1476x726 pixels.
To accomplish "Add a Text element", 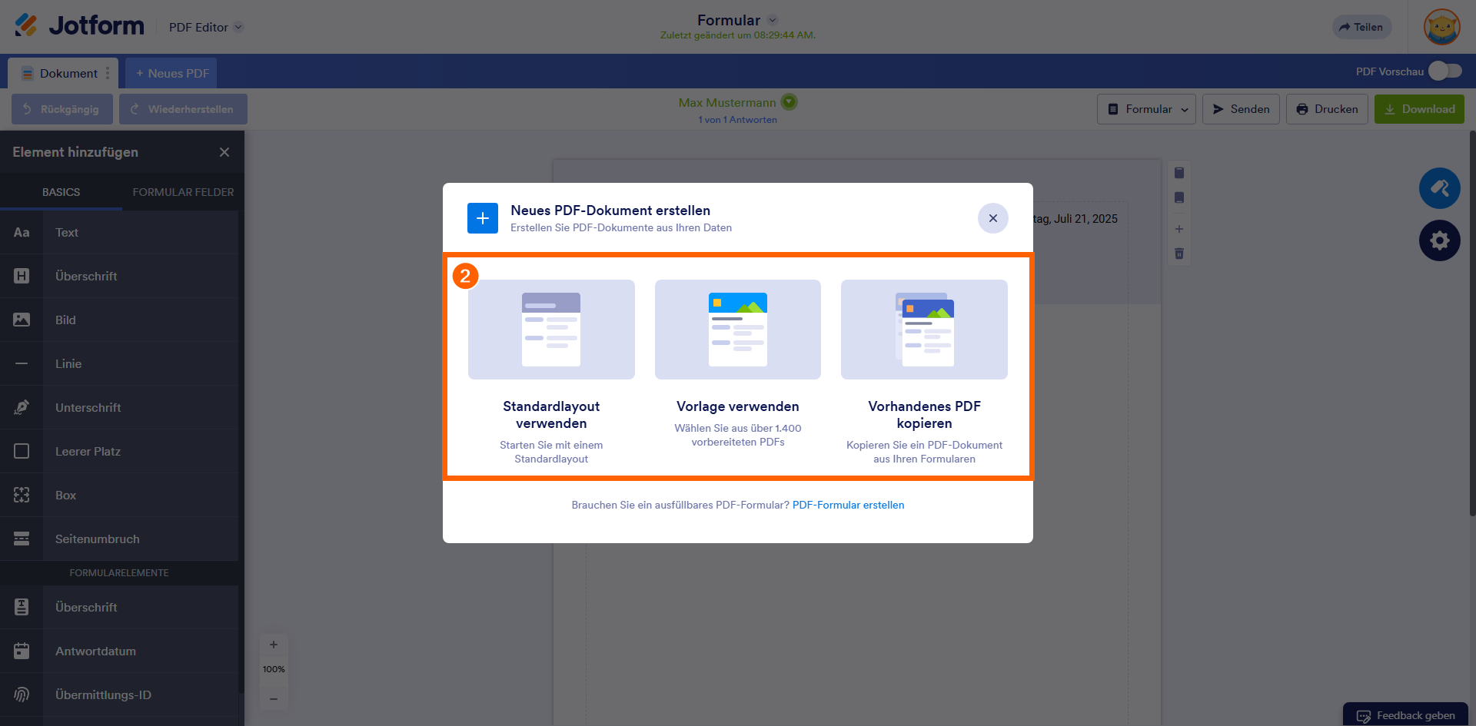I will pos(119,232).
